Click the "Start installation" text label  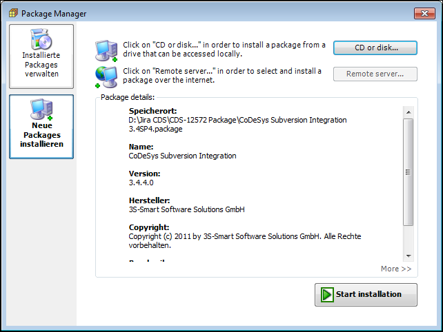(368, 295)
